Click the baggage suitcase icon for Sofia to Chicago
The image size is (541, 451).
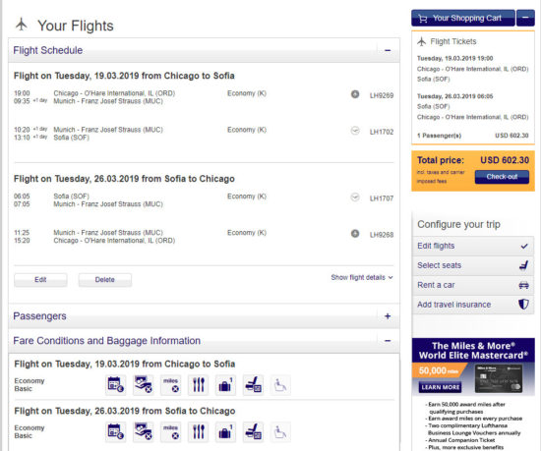[x=225, y=432]
